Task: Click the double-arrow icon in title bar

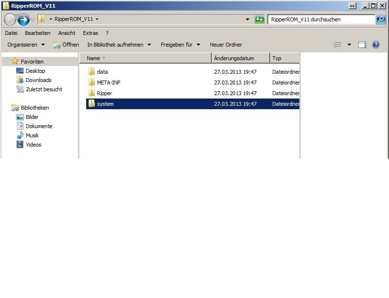Action: point(352,6)
